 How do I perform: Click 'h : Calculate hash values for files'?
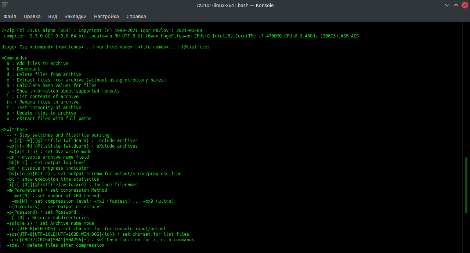point(52,86)
